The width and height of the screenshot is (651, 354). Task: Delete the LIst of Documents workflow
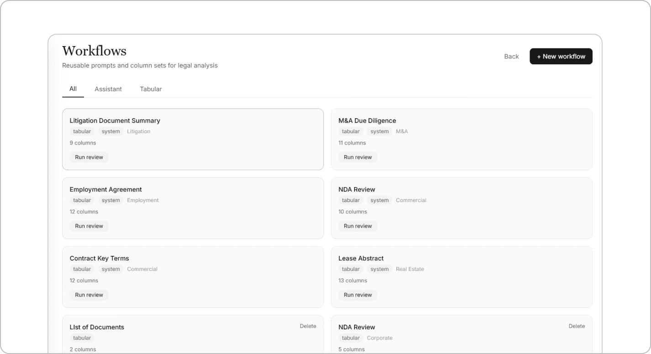click(x=308, y=326)
